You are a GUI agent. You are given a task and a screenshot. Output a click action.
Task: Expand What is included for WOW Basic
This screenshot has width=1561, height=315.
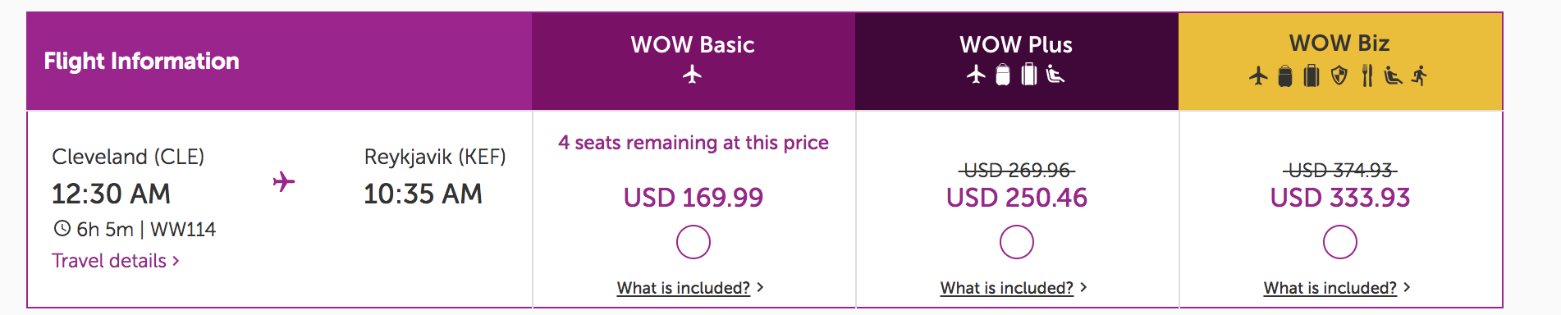[x=690, y=288]
